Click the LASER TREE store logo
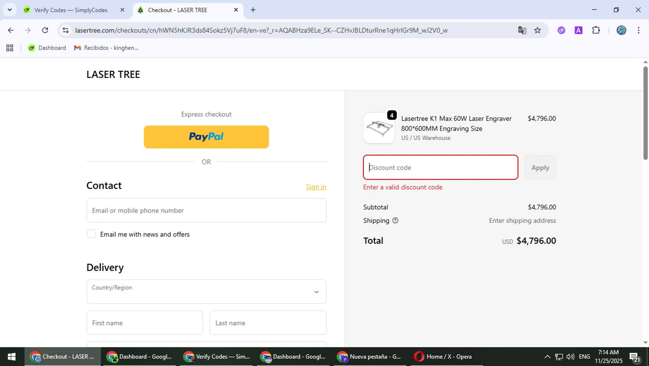Screen dimensions: 649x366 click(113, 74)
